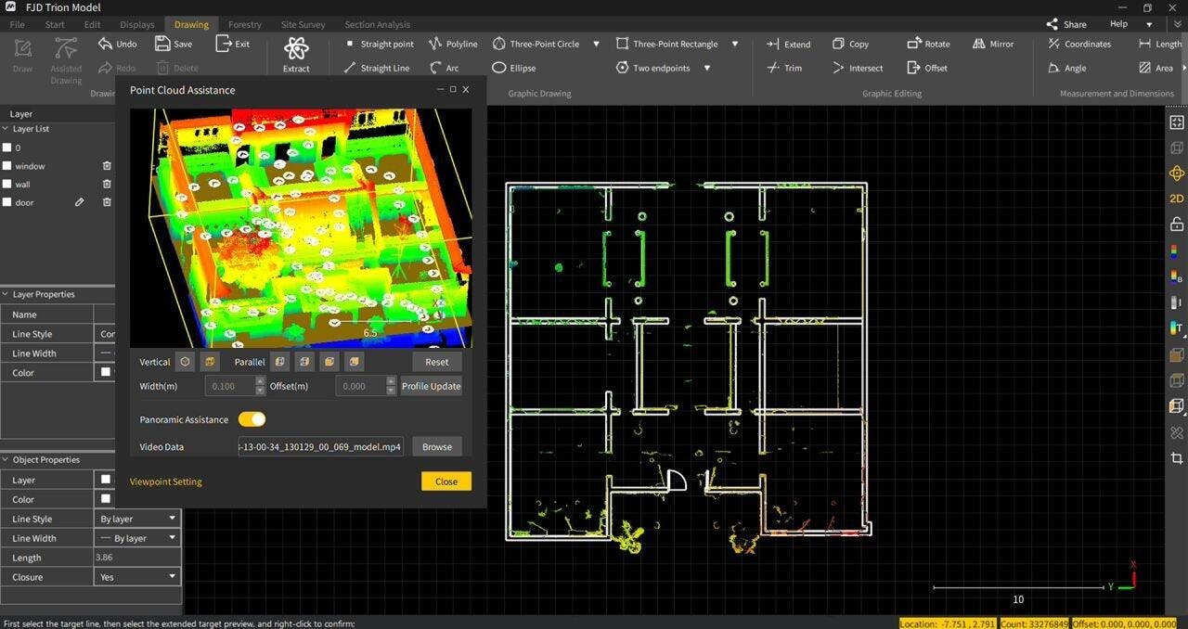The image size is (1188, 629).
Task: Choose the Arc drawing tool
Action: click(x=444, y=68)
